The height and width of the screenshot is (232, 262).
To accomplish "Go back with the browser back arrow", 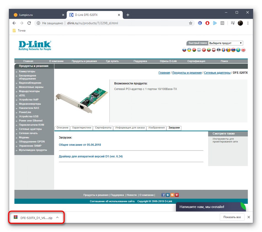I will click(x=14, y=23).
